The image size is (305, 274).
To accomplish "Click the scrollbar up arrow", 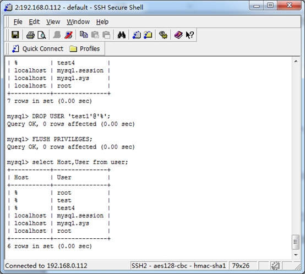I will click(x=296, y=62).
